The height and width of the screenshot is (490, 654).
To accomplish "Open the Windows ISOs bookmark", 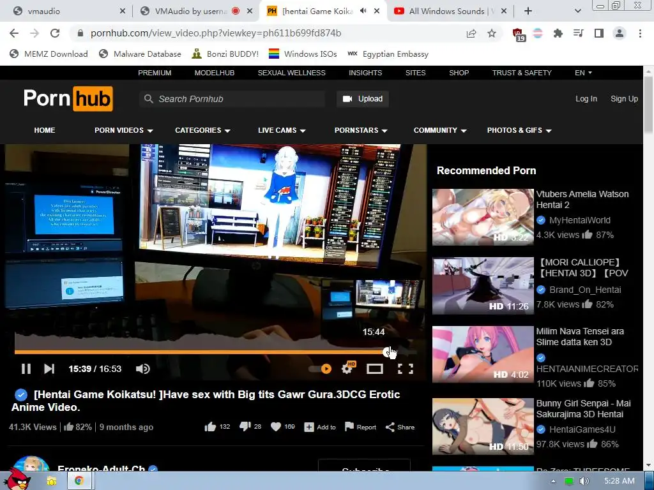I will click(303, 54).
